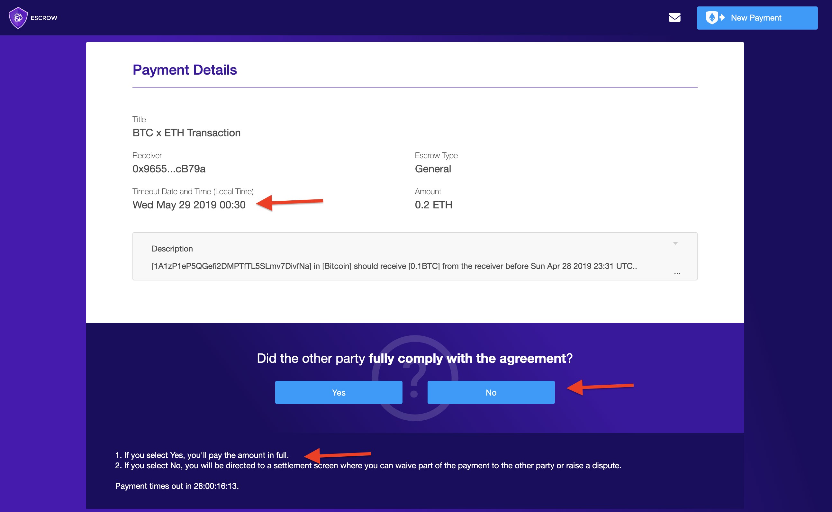Click the Payment times out countdown text
Screen dimensions: 832x512
pyautogui.click(x=177, y=486)
